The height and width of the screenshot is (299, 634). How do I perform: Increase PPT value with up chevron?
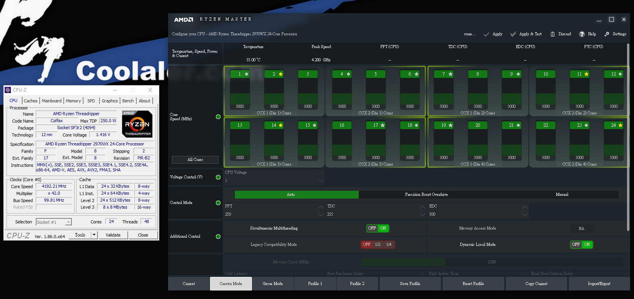pos(321,207)
